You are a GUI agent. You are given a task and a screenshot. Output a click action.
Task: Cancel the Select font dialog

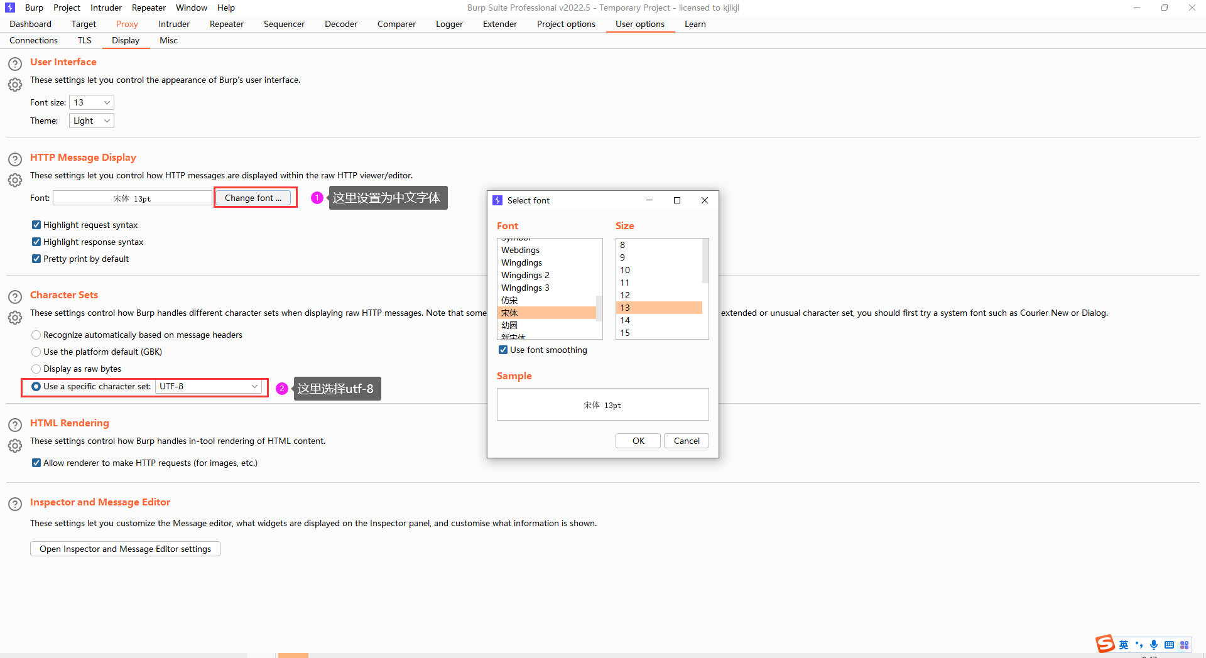(687, 441)
